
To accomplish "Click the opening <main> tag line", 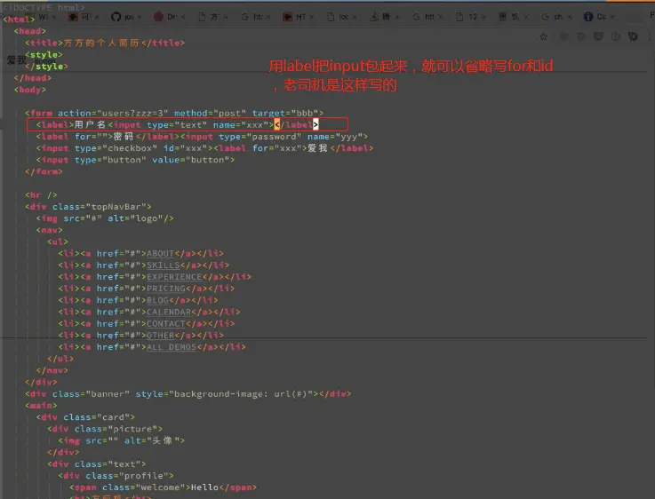I will (41, 406).
